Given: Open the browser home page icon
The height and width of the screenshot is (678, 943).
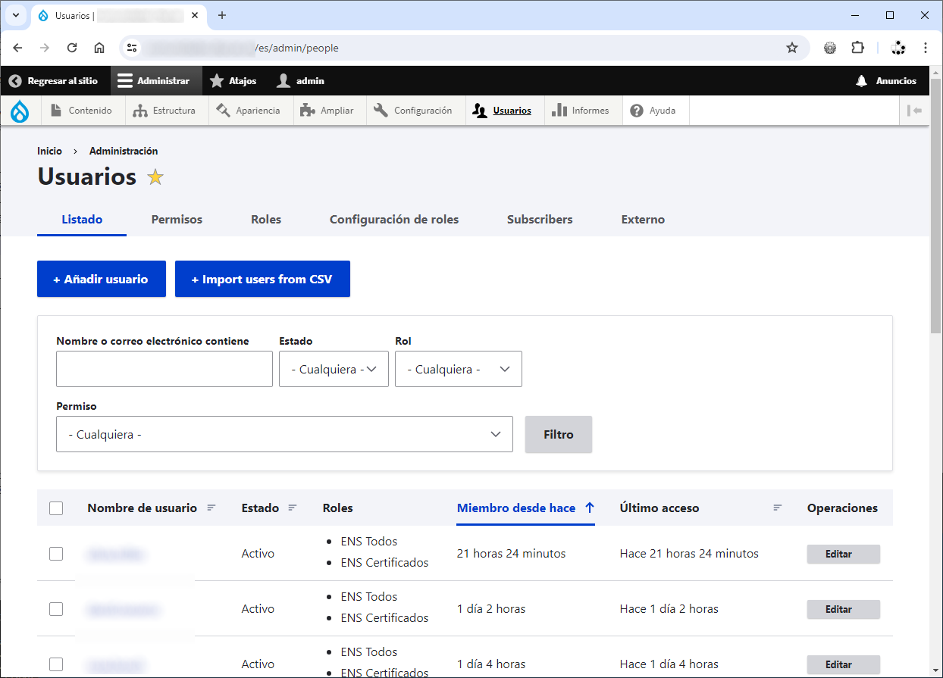Looking at the screenshot, I should [99, 48].
